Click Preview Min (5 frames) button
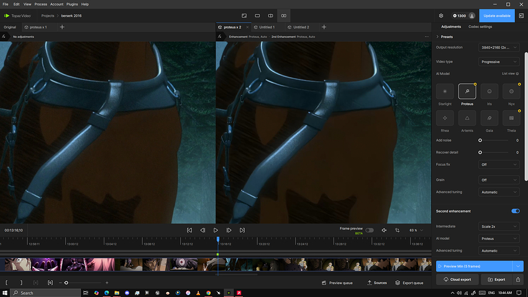The width and height of the screenshot is (528, 297). (474, 266)
